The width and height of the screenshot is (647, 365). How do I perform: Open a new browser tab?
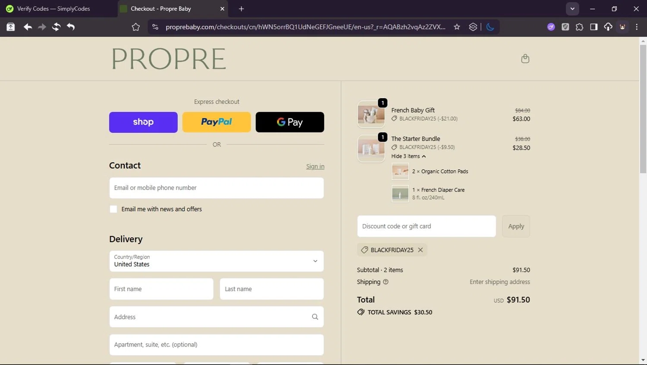241,9
